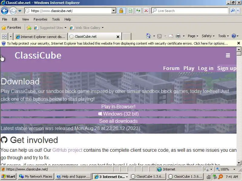Screen dimensions: 242x181
Task: Click the RSS feeds icon
Action: [x=159, y=36]
